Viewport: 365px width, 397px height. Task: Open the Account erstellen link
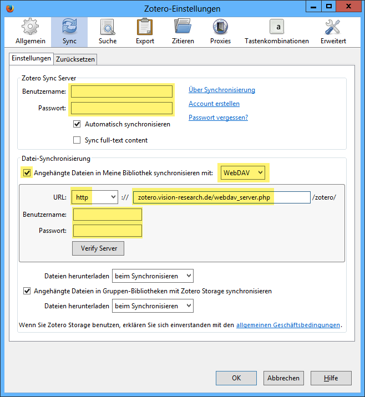(x=214, y=104)
